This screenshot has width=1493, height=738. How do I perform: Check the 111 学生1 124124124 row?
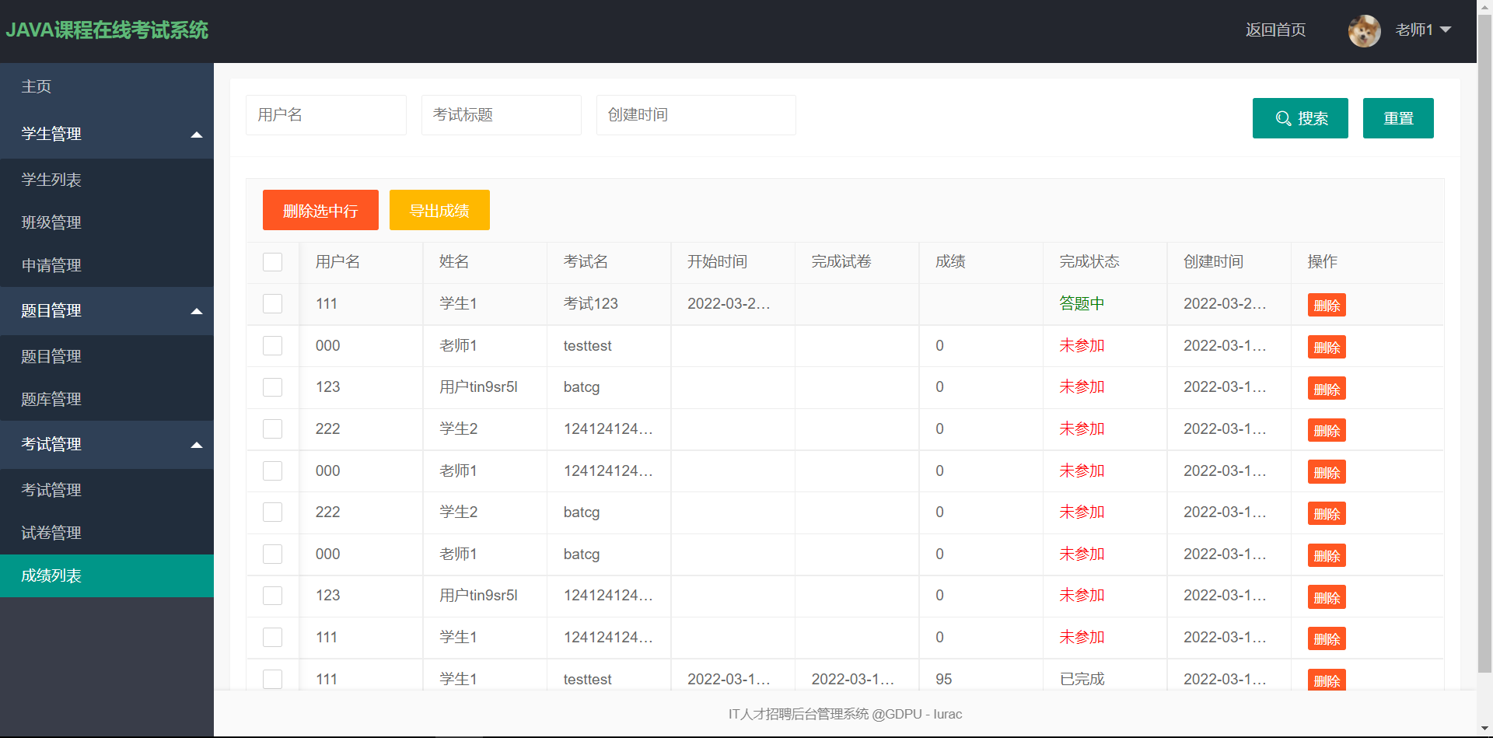[272, 637]
